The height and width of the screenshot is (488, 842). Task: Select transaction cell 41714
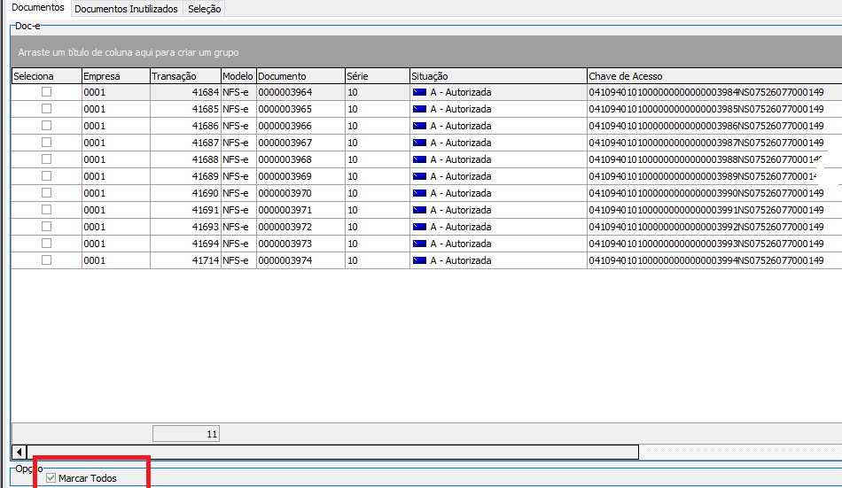coord(186,260)
